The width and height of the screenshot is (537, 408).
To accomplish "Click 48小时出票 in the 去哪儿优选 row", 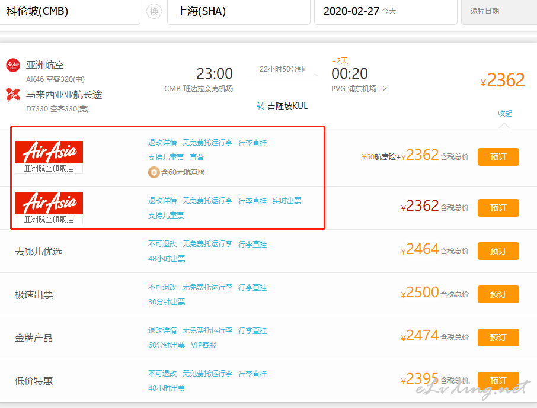I will [x=167, y=259].
